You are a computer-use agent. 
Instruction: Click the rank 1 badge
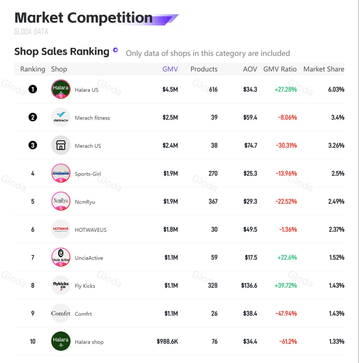pos(33,89)
